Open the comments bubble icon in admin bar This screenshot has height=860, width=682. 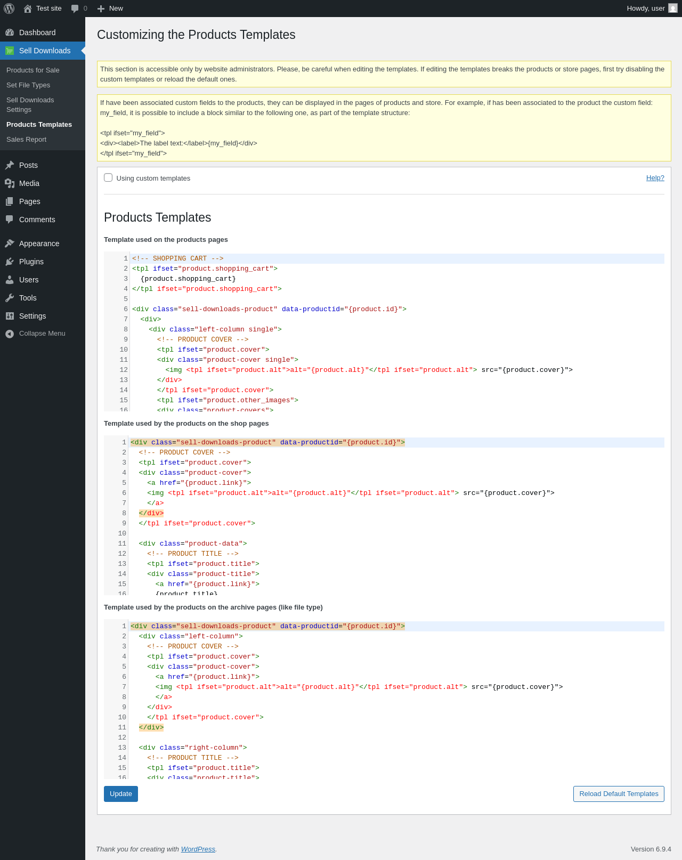tap(75, 9)
